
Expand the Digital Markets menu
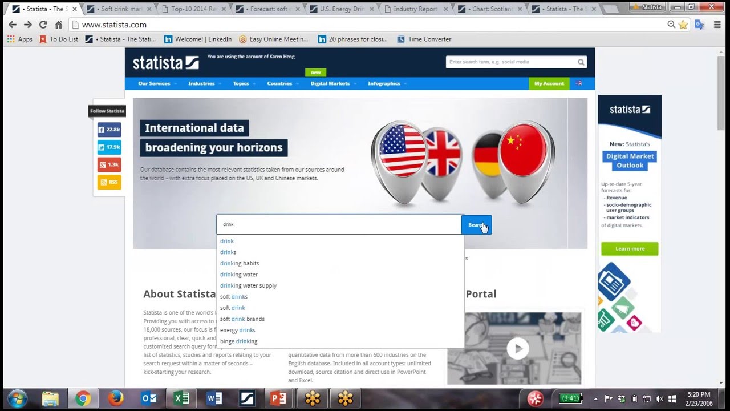click(333, 83)
